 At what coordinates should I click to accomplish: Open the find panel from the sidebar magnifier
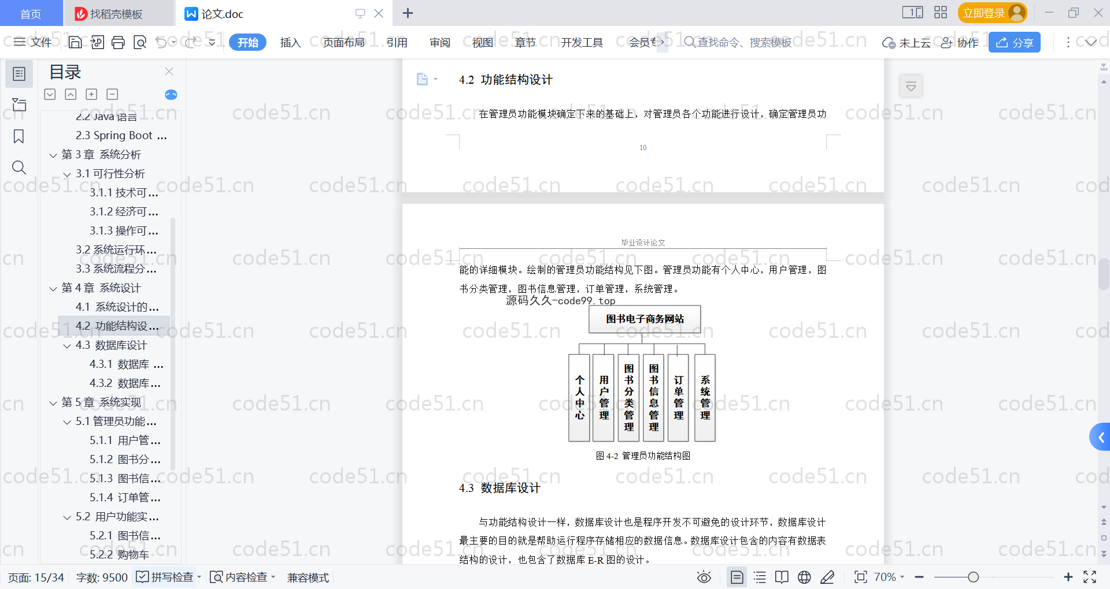(x=19, y=167)
